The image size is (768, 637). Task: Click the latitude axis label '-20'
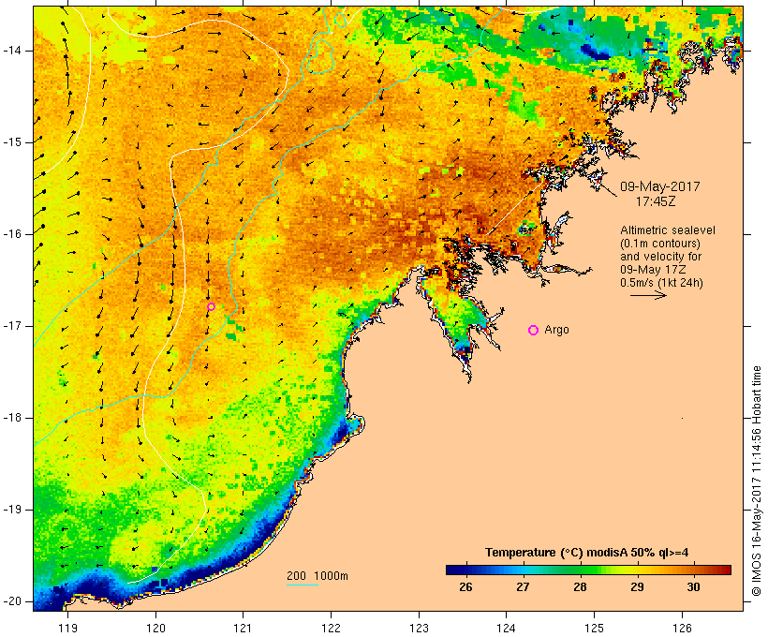coord(12,601)
